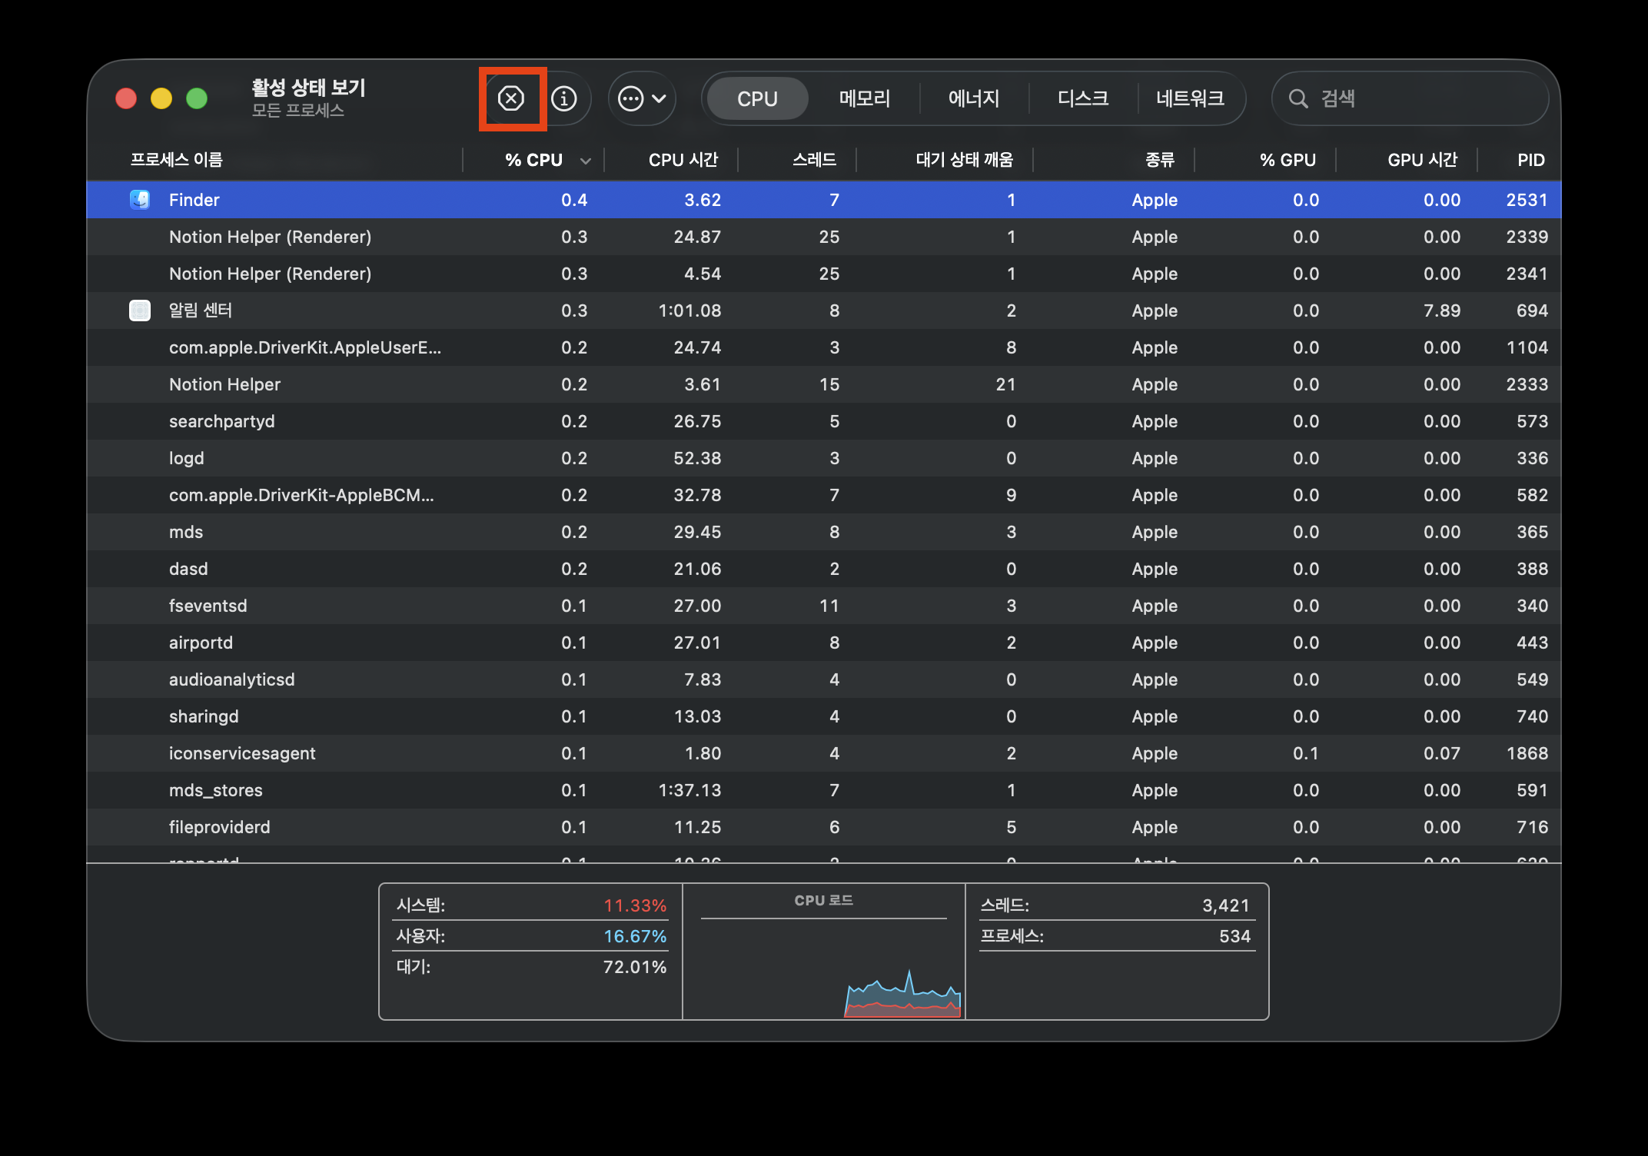Click the Finder app icon in list
1648x1156 pixels.
pos(140,200)
